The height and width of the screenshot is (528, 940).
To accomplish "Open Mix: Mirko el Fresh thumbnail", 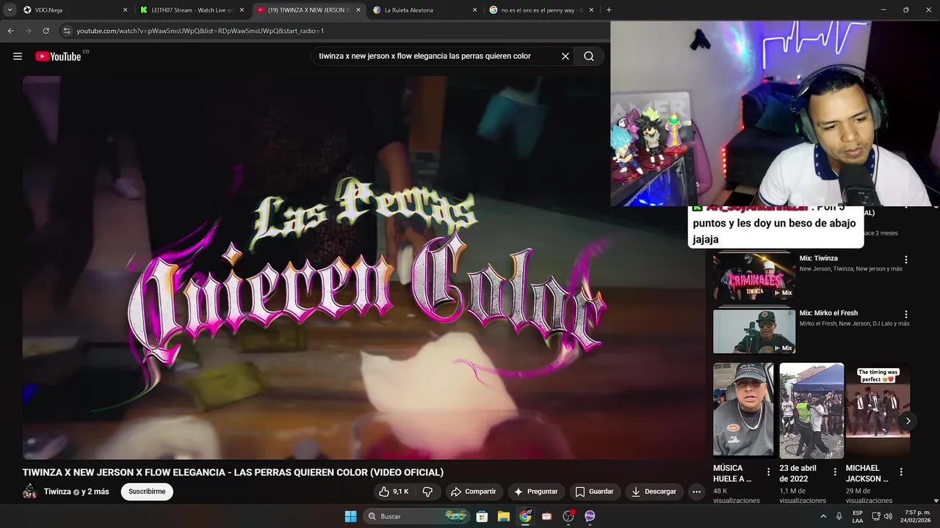I will click(754, 331).
